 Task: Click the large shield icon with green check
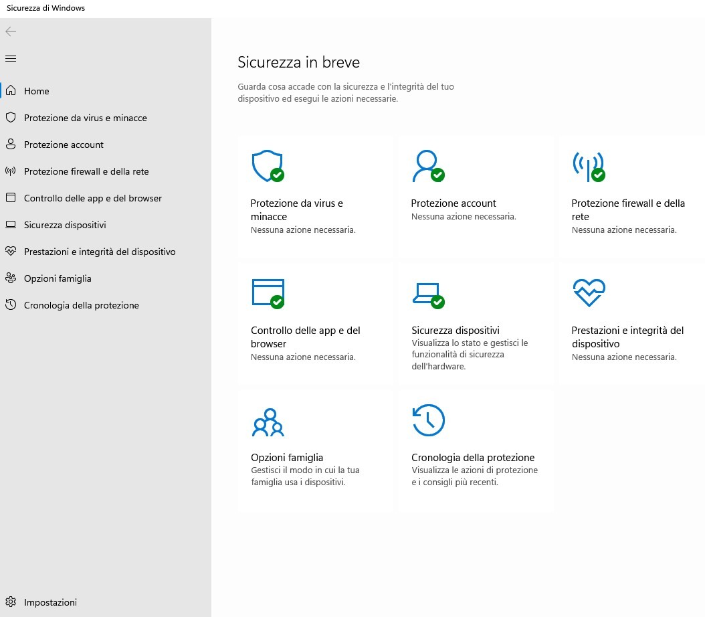[268, 166]
